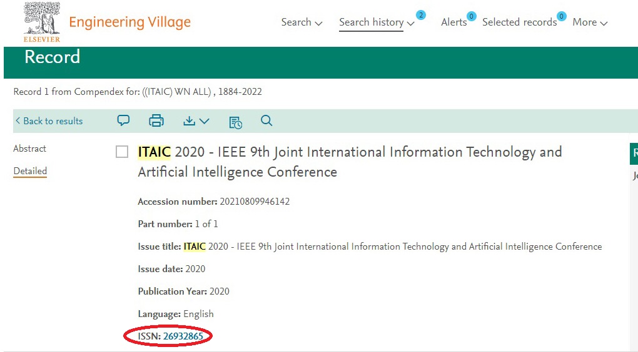Switch to the Detailed view
The width and height of the screenshot is (638, 352).
pos(30,171)
